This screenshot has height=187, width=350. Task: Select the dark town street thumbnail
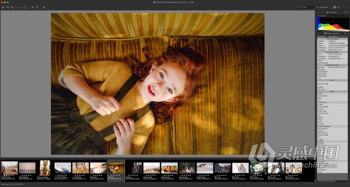click(x=223, y=168)
